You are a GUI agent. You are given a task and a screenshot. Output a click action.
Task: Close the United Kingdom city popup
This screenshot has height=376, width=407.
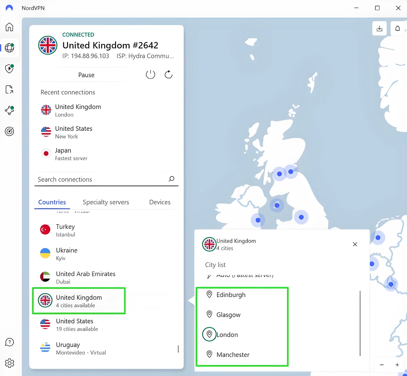pos(355,244)
